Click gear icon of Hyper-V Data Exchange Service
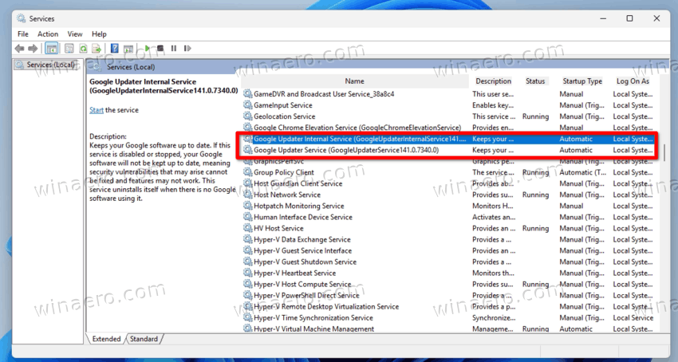The image size is (678, 362). tap(247, 239)
